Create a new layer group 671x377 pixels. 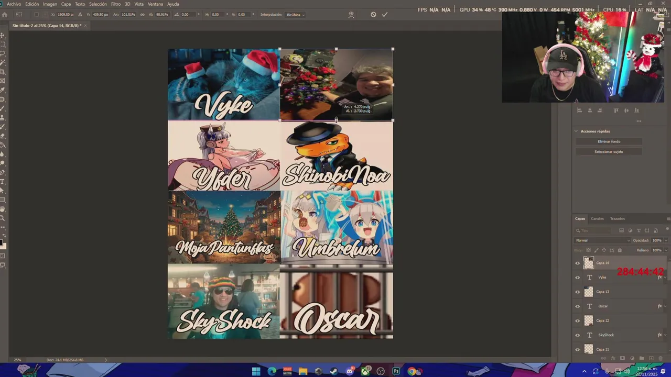[x=642, y=358]
